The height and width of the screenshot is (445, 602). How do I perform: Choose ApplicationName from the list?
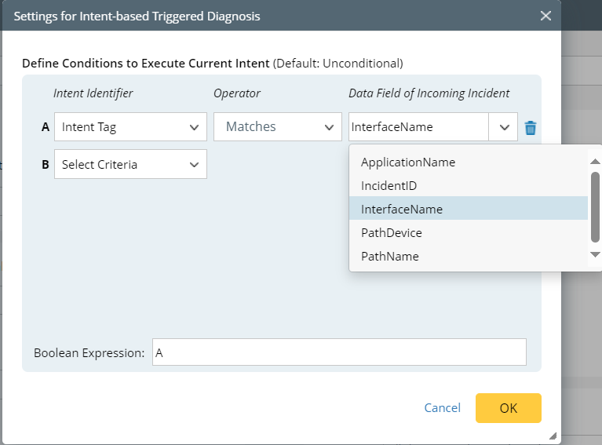(408, 162)
